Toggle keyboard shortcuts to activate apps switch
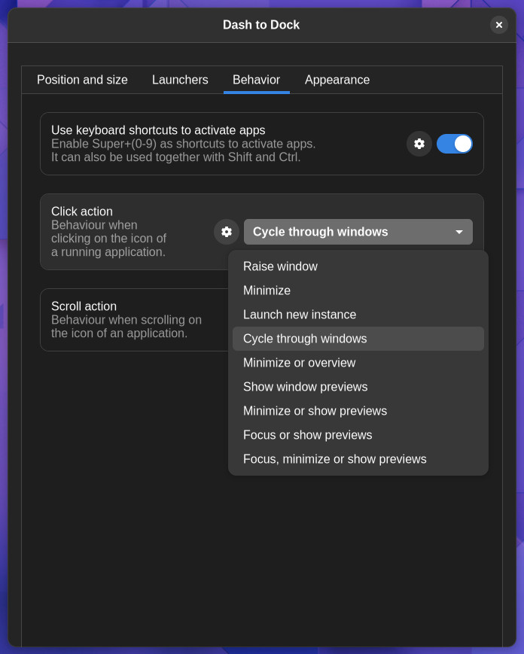The height and width of the screenshot is (654, 524). coord(454,144)
